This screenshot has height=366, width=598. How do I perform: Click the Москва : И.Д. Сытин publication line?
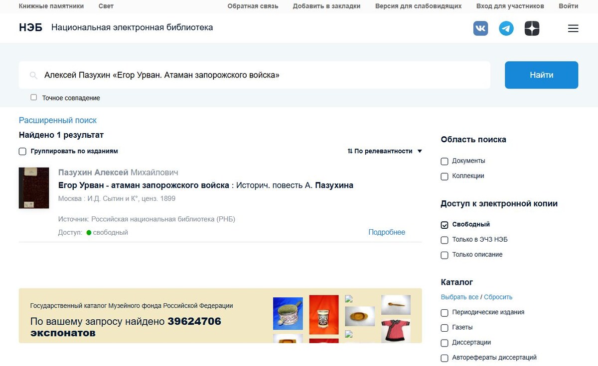pos(117,198)
